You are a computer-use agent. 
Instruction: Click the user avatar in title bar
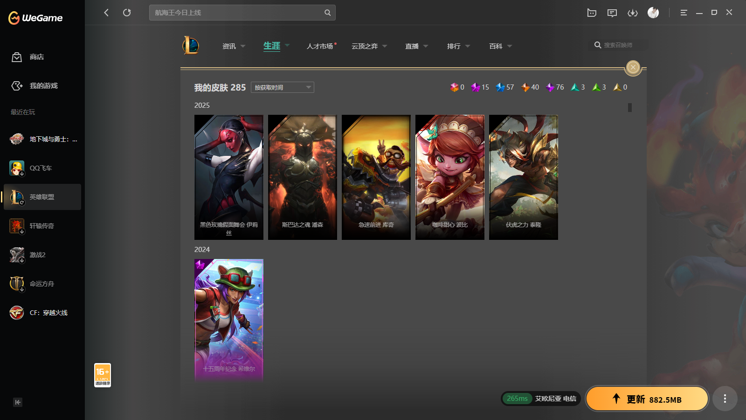653,13
